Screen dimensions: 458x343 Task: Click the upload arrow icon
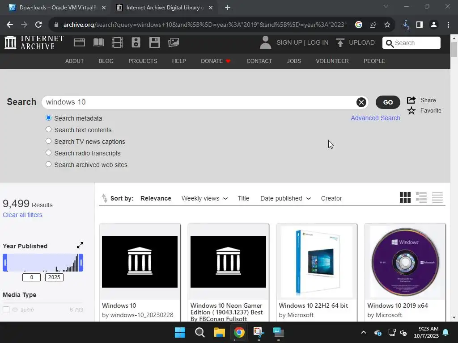(340, 42)
